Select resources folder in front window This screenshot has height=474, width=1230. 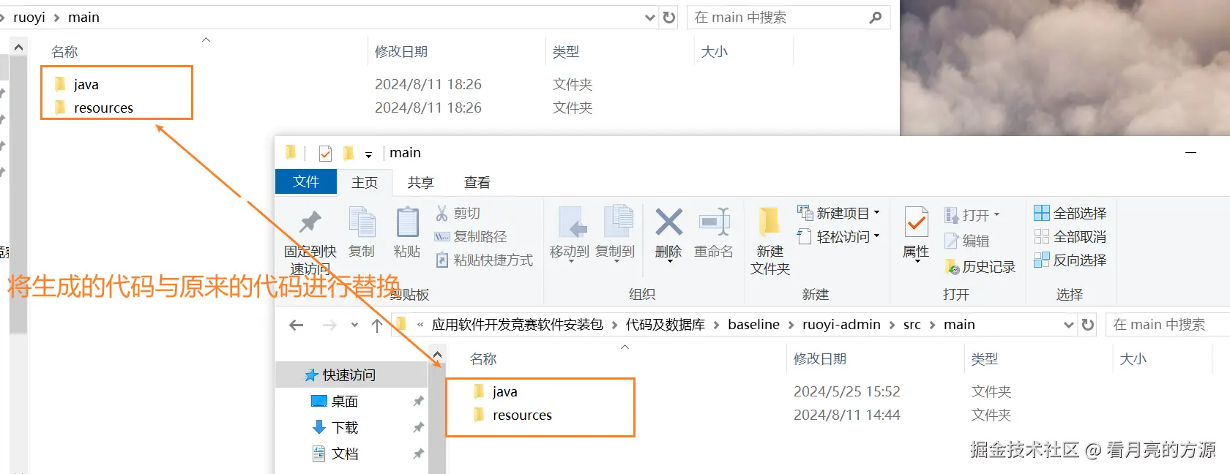pyautogui.click(x=522, y=415)
